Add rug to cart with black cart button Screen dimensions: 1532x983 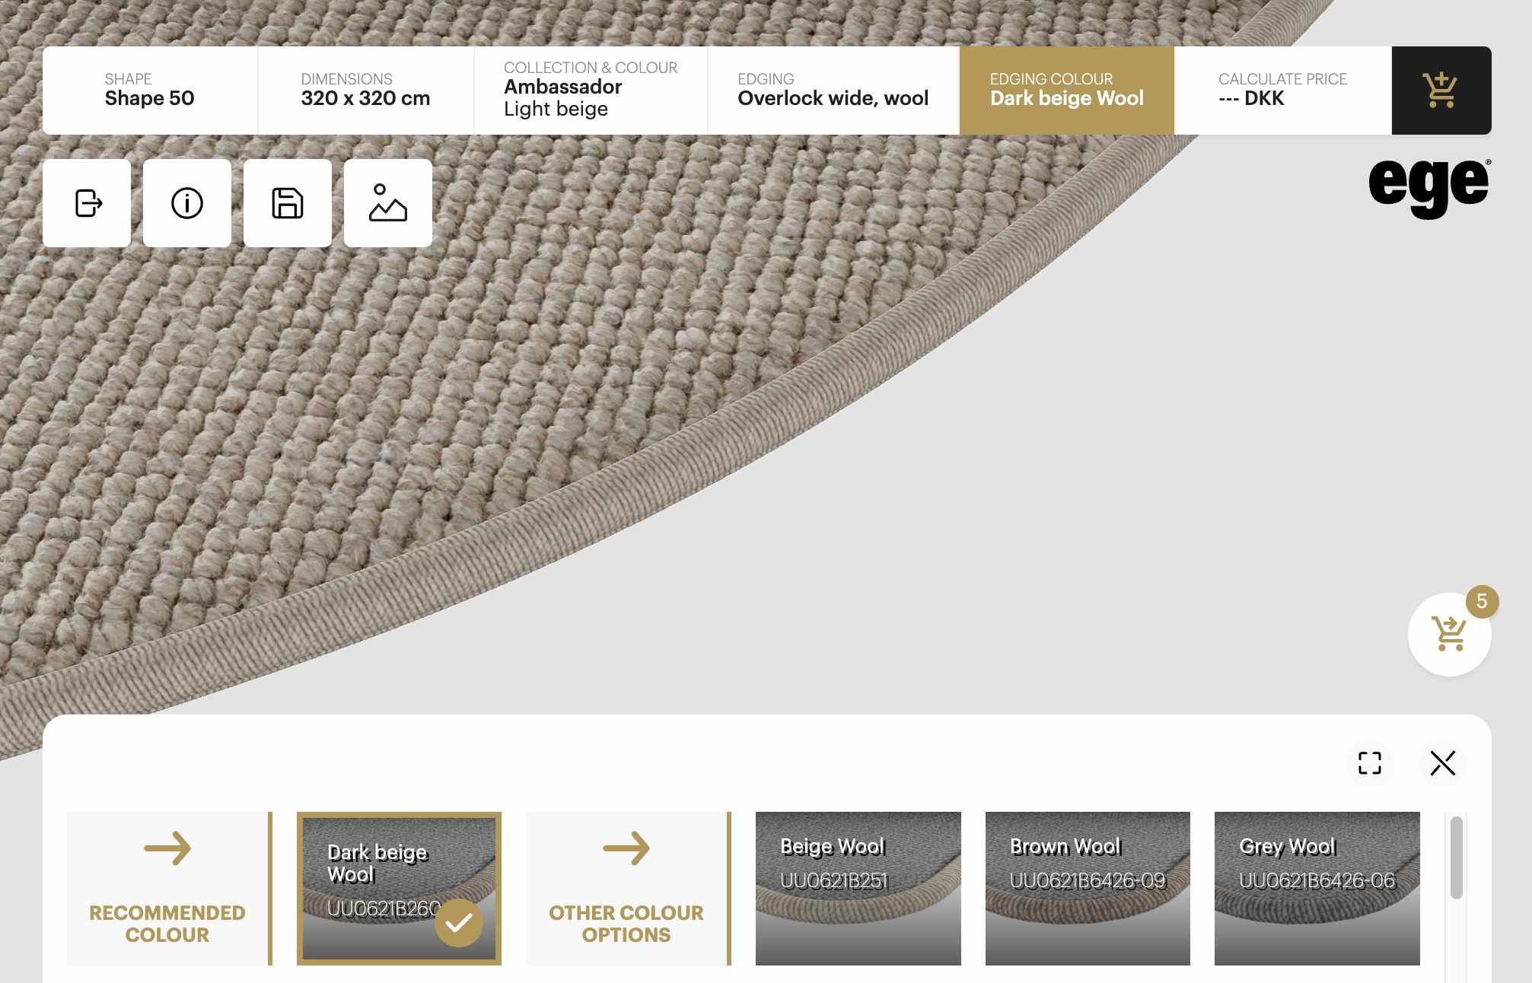1441,91
